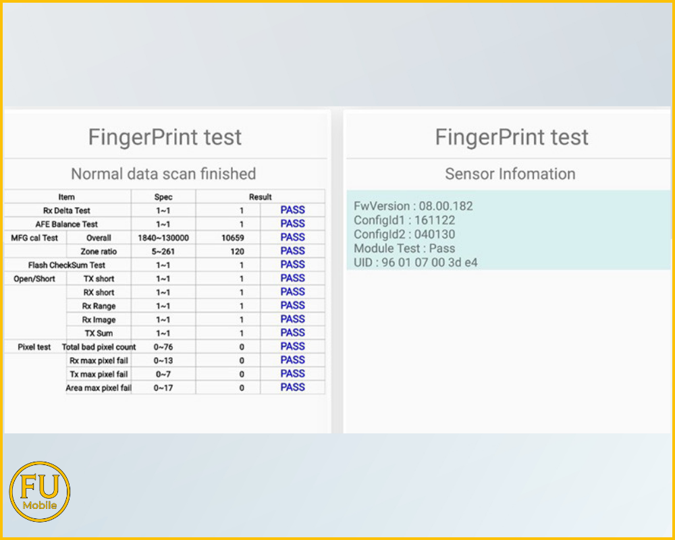Click PASS in the Area max pixel fail row
675x540 pixels.
pyautogui.click(x=292, y=387)
